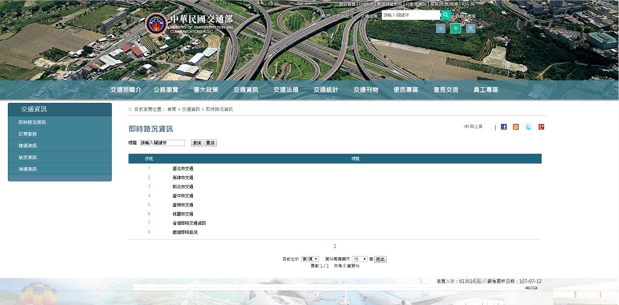Share page via Facebook icon
This screenshot has height=305, width=619.
pyautogui.click(x=504, y=127)
